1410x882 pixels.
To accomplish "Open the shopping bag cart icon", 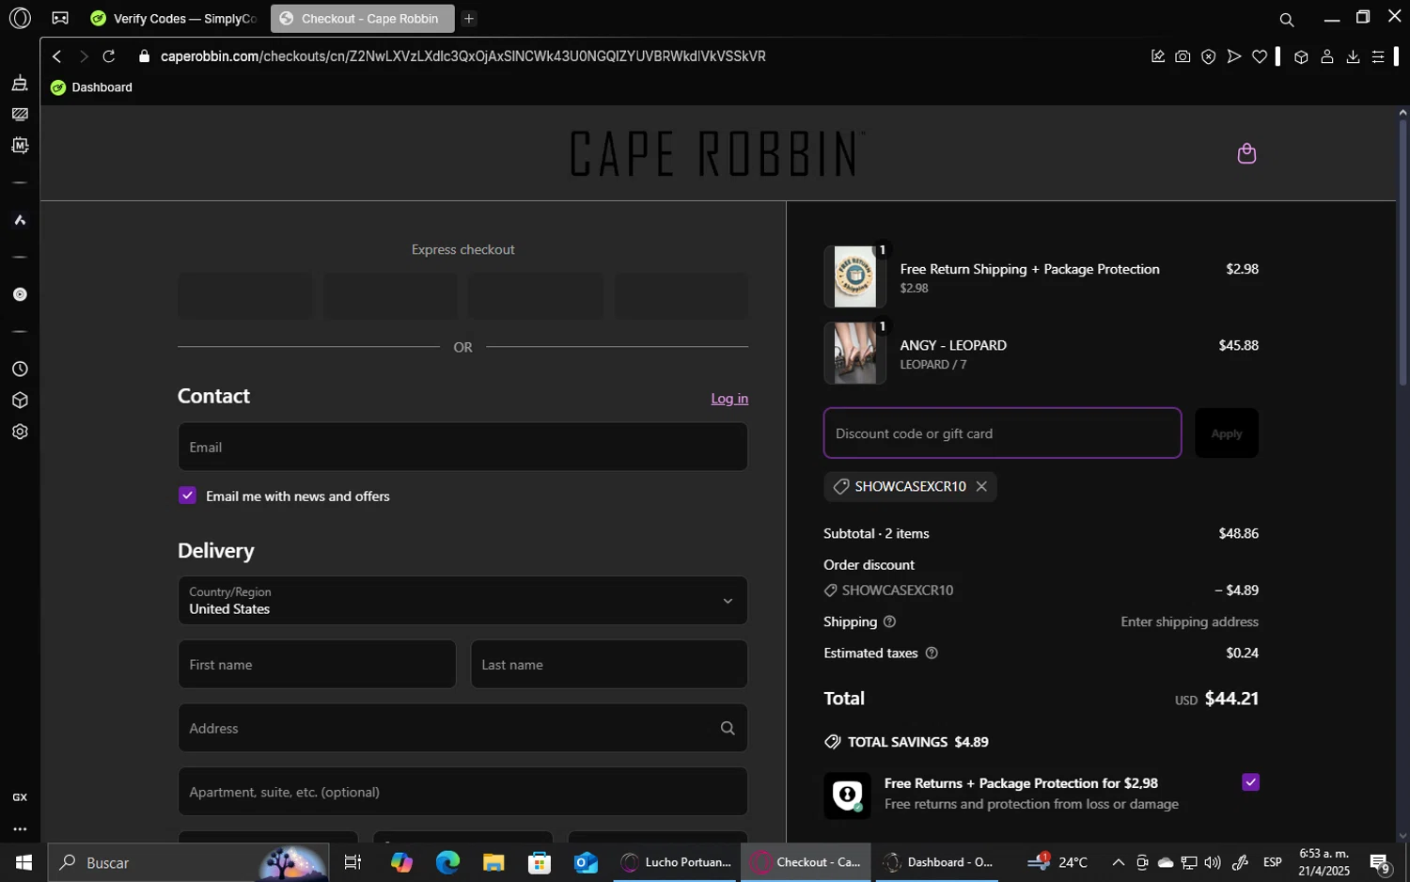I will tap(1246, 153).
